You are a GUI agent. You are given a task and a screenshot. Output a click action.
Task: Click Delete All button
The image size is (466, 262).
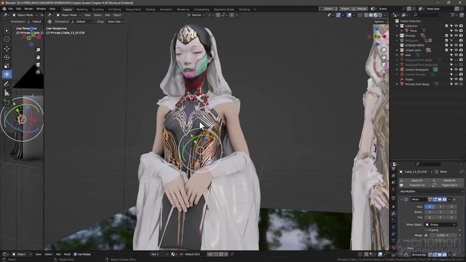[x=448, y=181]
